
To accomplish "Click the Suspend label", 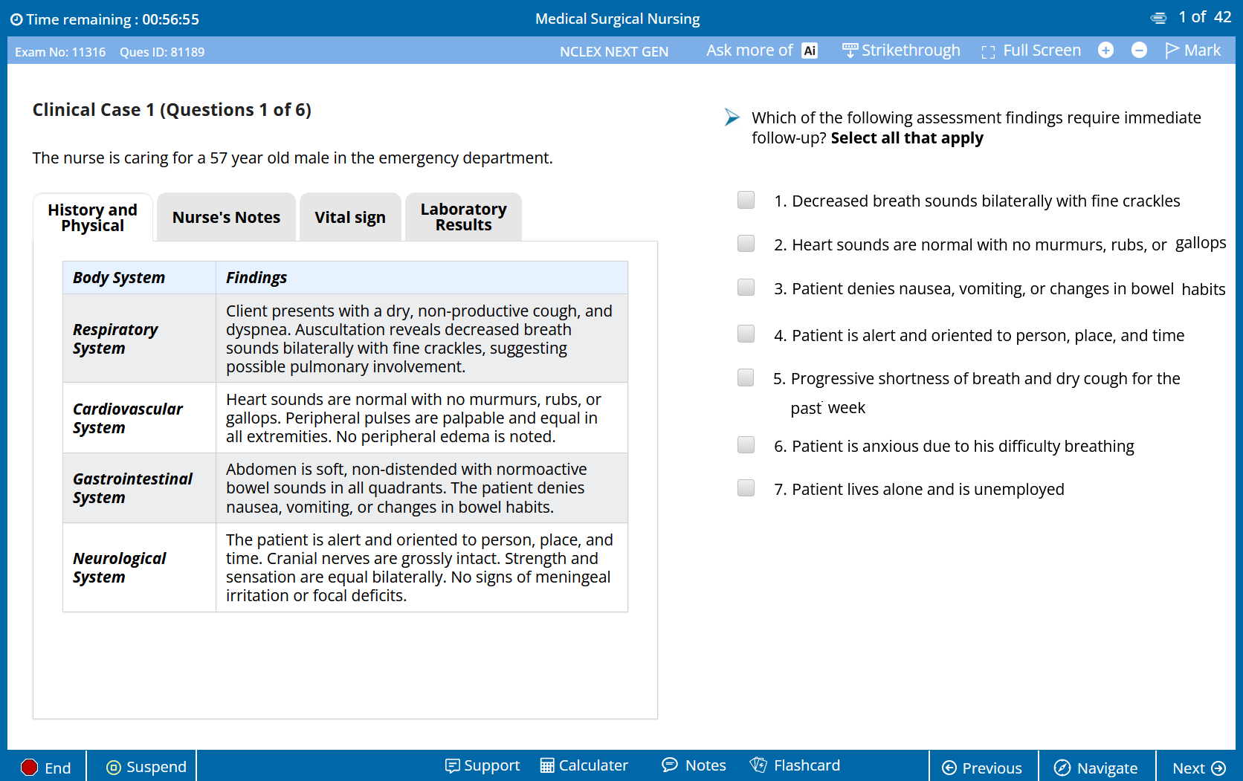I will 156,767.
